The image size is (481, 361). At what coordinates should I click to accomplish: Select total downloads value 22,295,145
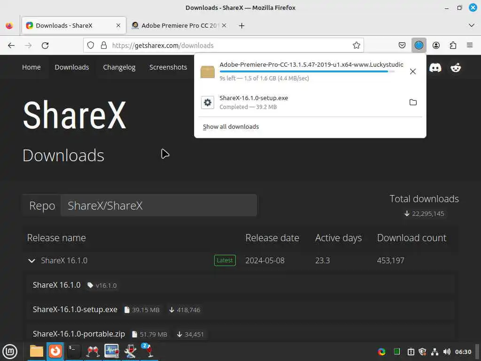(428, 214)
